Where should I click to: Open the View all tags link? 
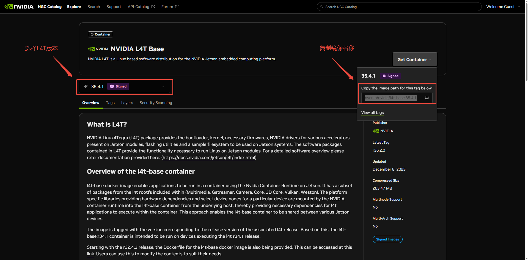372,113
